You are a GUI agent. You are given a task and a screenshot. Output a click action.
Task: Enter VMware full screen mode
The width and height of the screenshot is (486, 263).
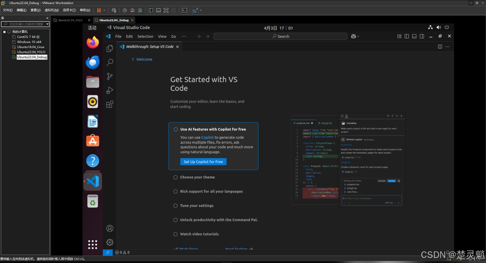166,10
